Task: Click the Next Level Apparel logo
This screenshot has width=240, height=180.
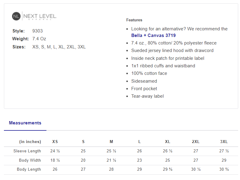Action: (x=34, y=16)
